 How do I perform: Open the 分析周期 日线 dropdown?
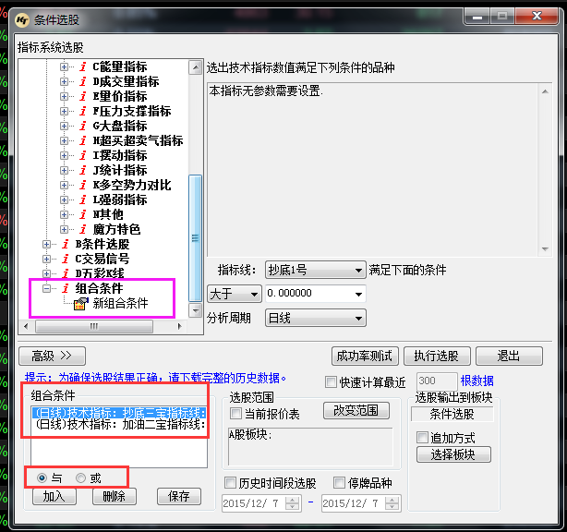pyautogui.click(x=316, y=318)
